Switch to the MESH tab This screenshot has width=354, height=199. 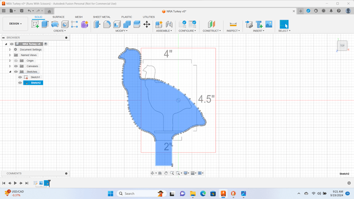pos(79,17)
